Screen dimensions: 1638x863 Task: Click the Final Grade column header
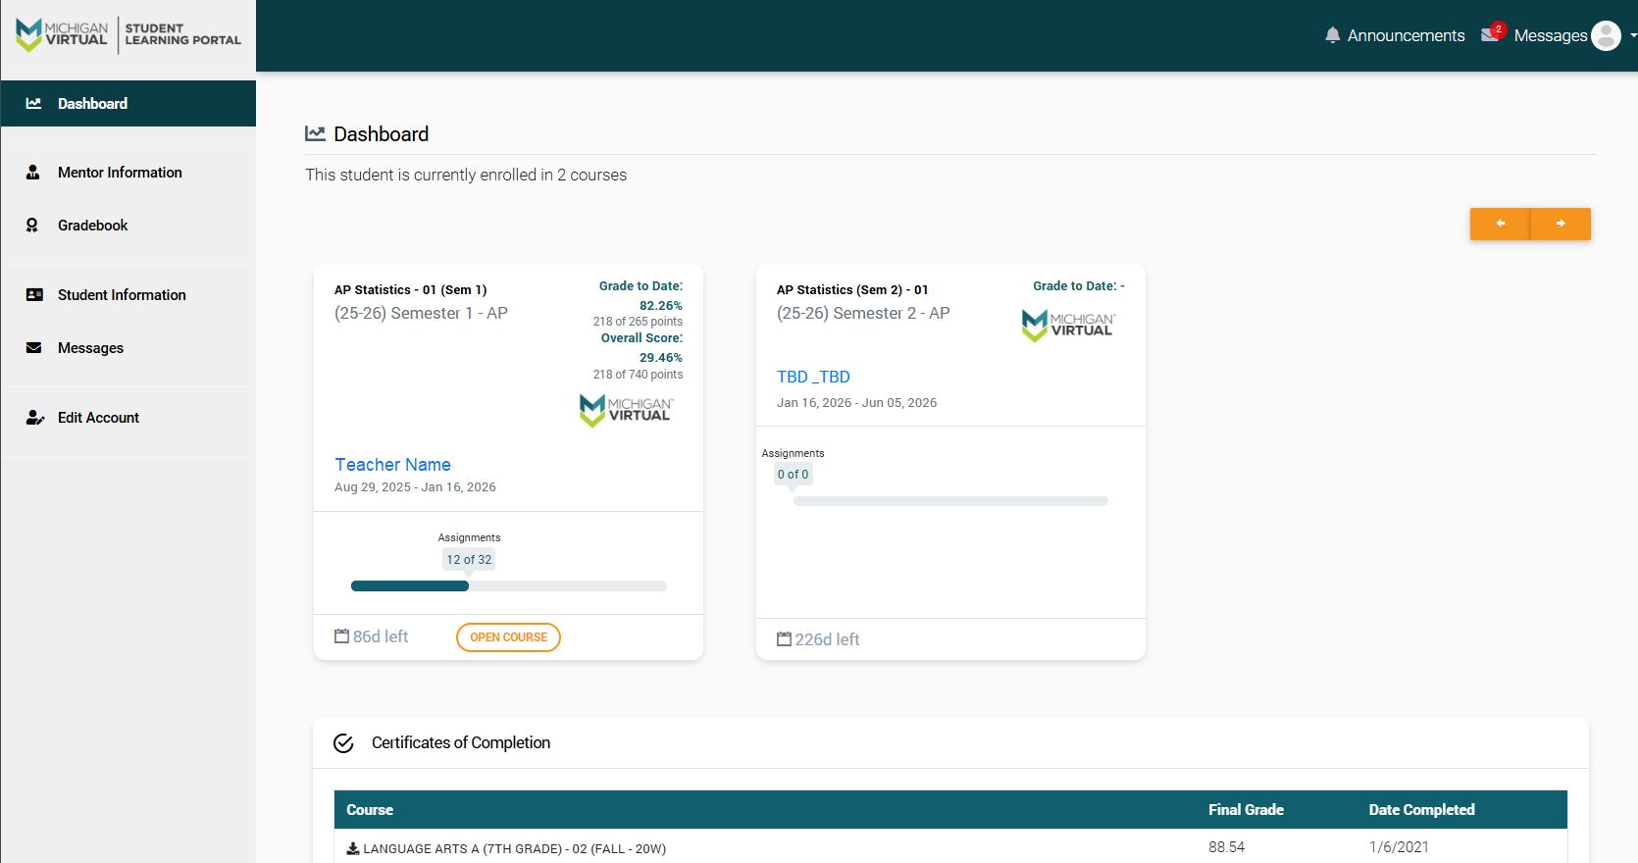coord(1246,809)
